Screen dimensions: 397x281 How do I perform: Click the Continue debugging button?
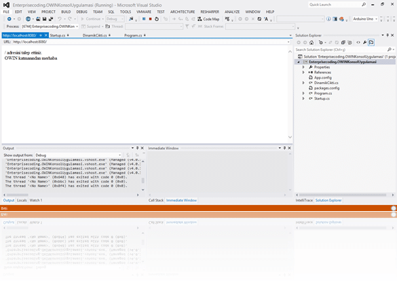tap(91, 19)
